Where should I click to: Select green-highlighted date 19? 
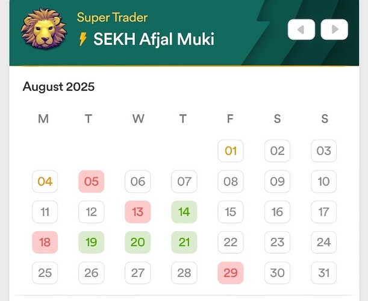(92, 242)
